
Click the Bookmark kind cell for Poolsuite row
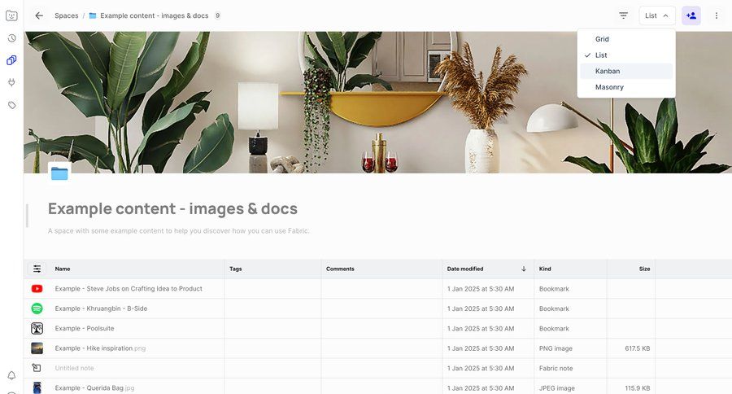pos(554,329)
